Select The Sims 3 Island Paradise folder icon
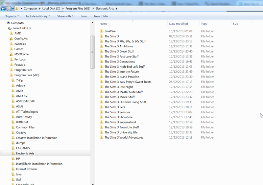 [x=101, y=77]
